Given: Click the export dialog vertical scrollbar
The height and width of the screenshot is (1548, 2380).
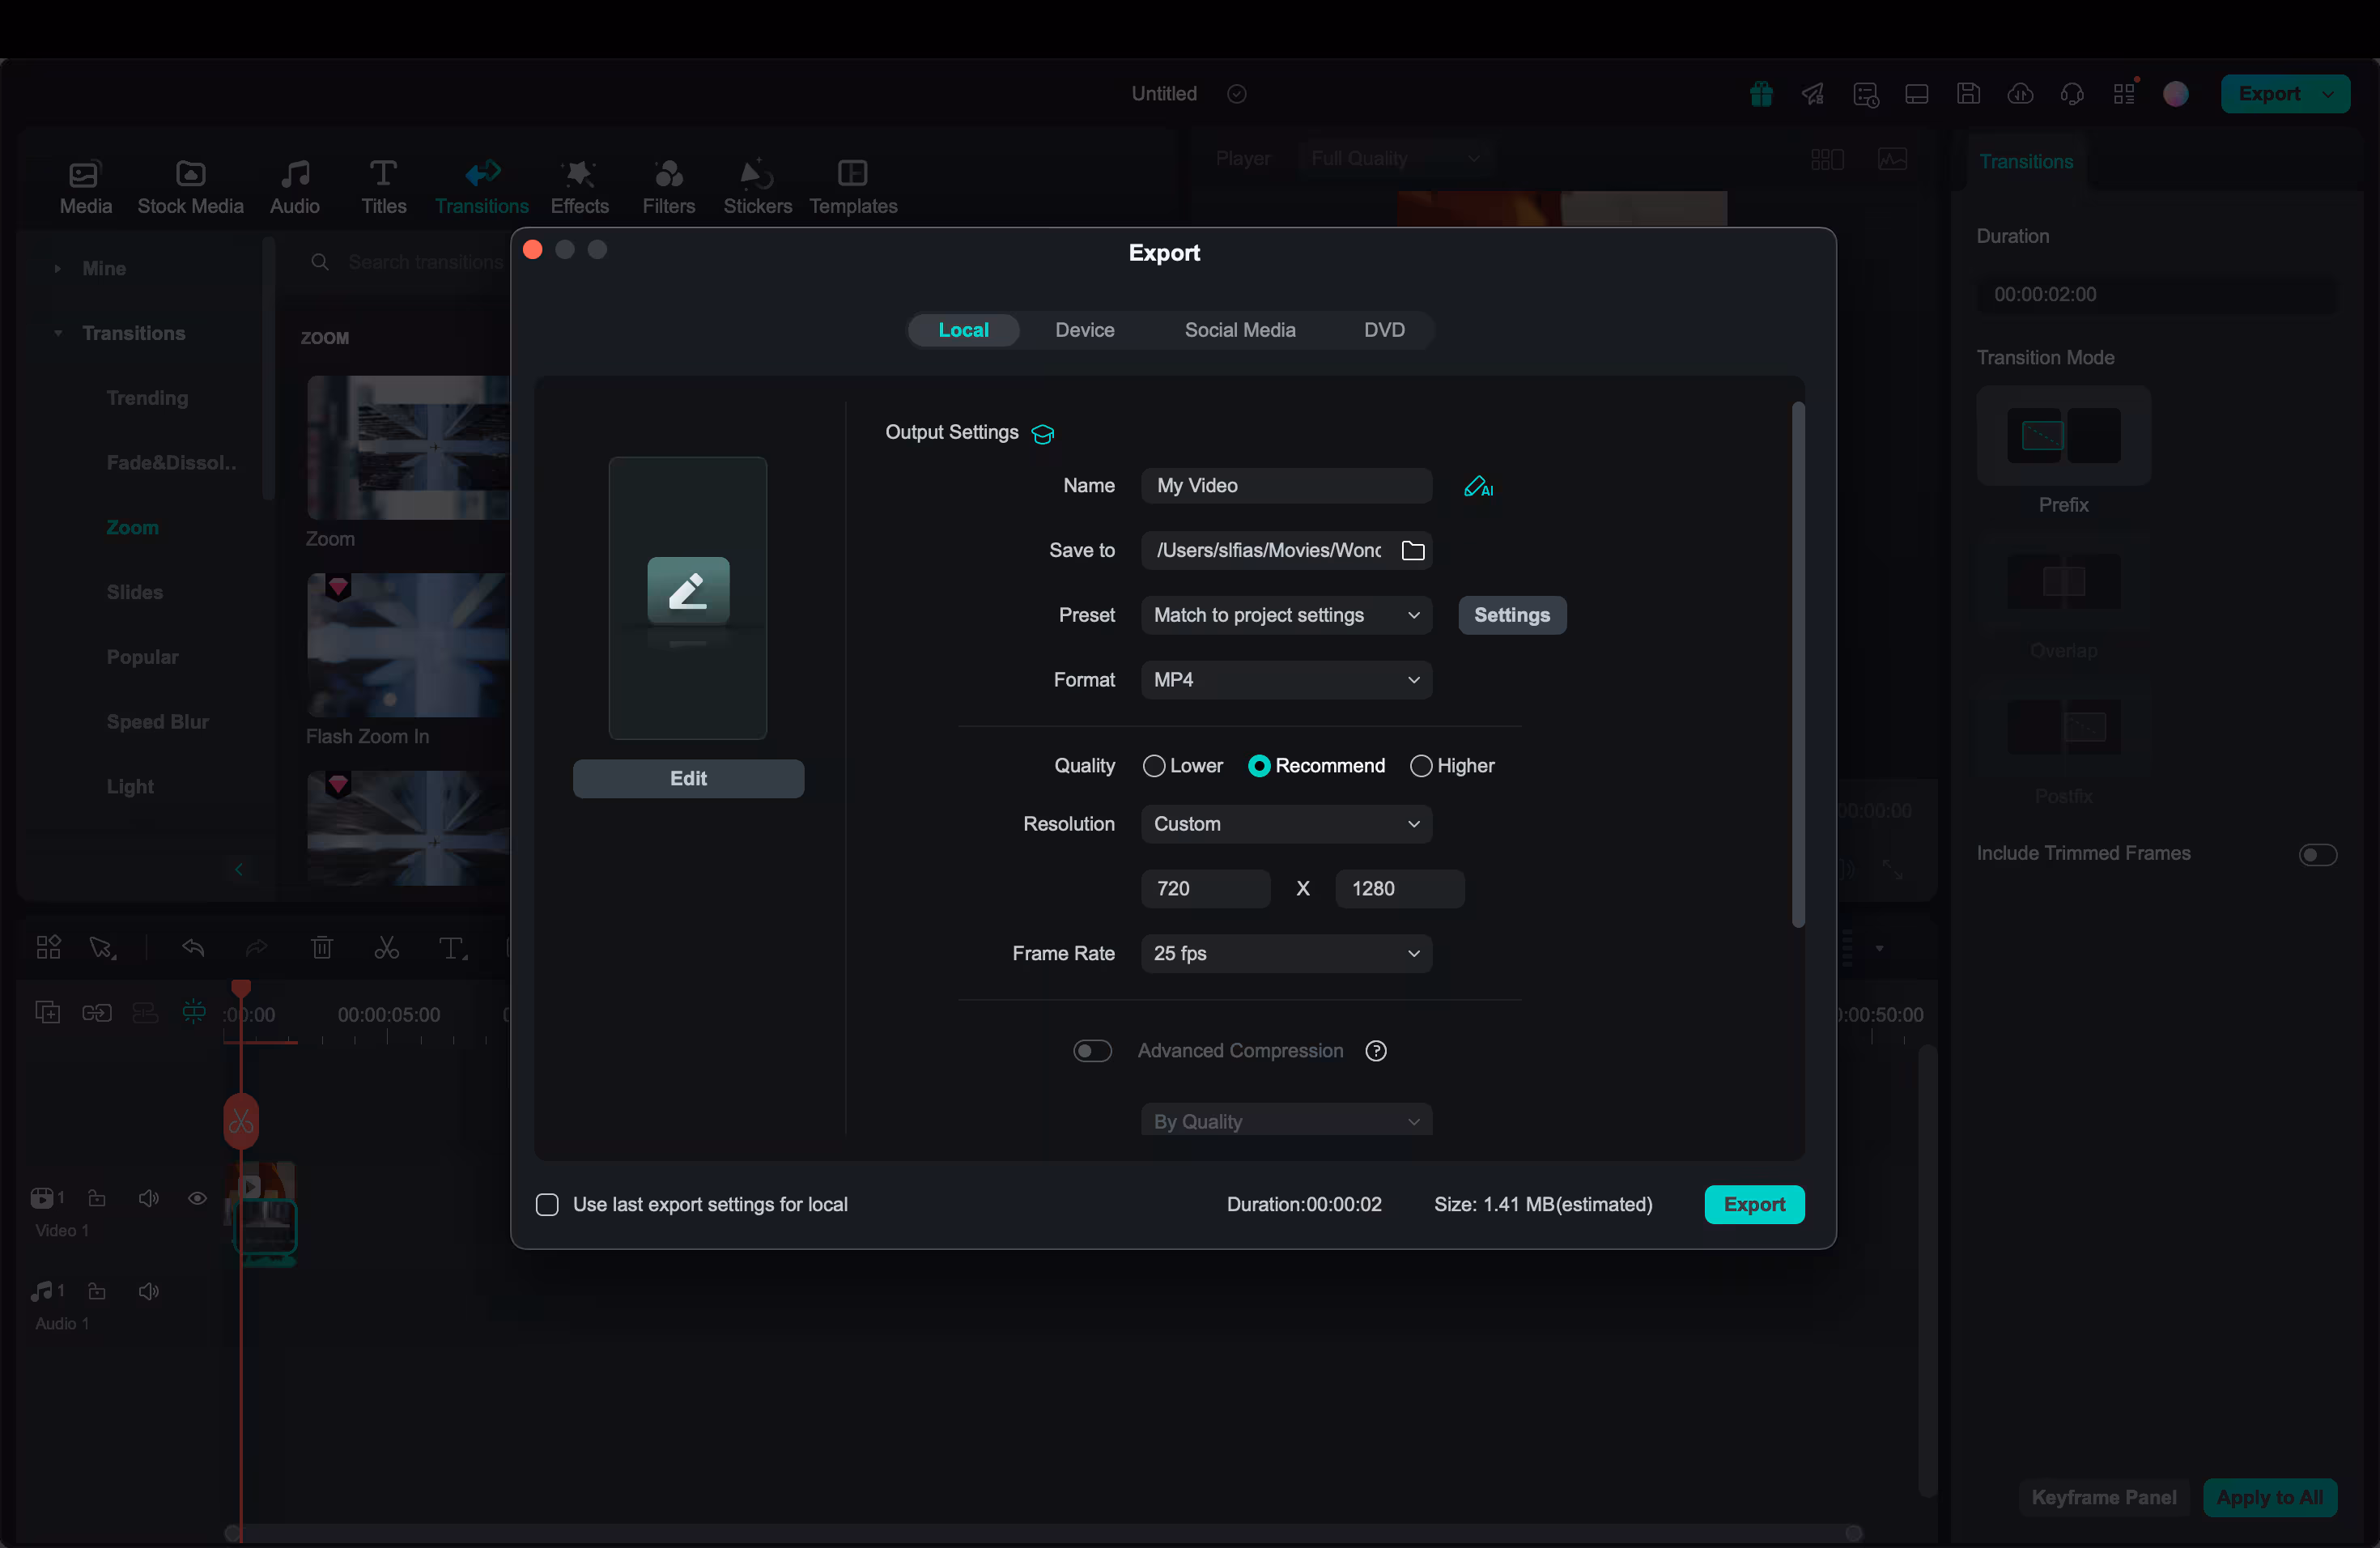Looking at the screenshot, I should [x=1797, y=665].
